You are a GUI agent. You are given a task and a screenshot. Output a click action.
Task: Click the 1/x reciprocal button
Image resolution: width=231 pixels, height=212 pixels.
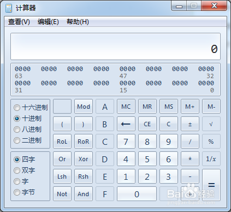click(x=211, y=159)
